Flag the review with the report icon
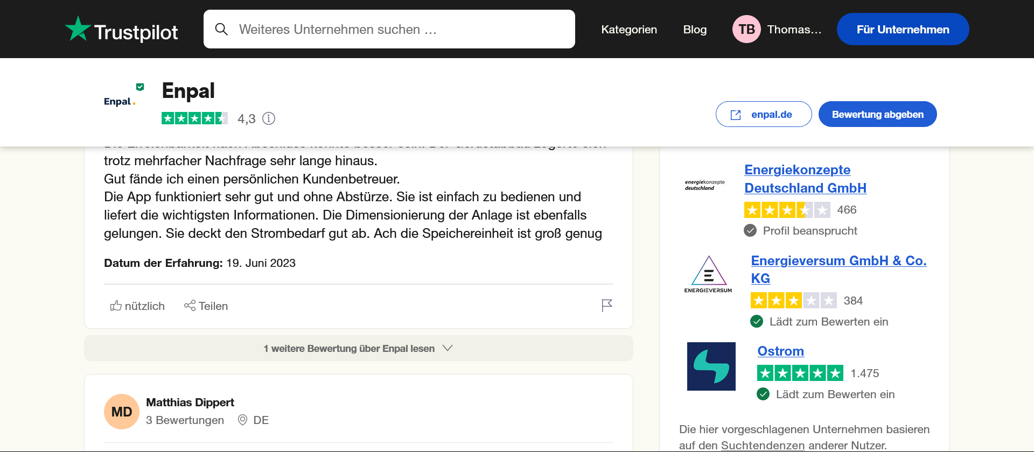The width and height of the screenshot is (1034, 452). pos(607,306)
